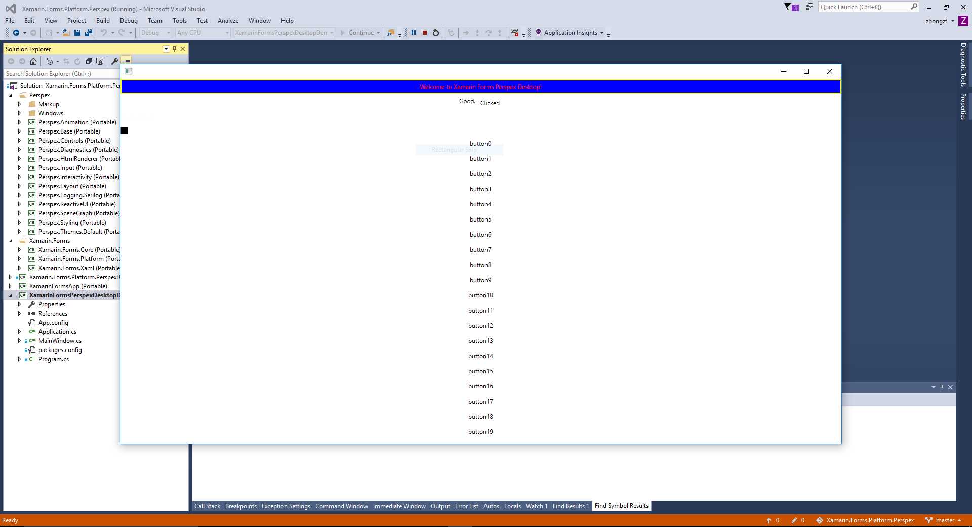Click the master branch indicator in status bar
Viewport: 972px width, 527px height.
tap(944, 520)
